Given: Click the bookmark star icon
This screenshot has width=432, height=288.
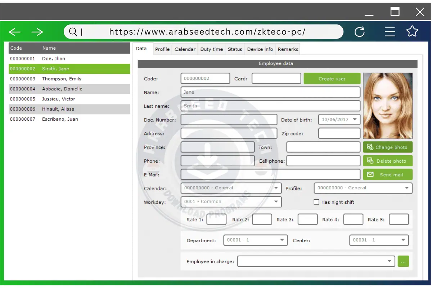Looking at the screenshot, I should click(x=412, y=32).
